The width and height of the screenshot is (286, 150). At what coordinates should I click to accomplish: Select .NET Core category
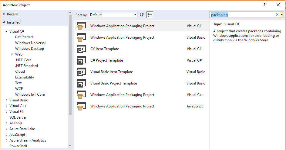click(x=23, y=60)
